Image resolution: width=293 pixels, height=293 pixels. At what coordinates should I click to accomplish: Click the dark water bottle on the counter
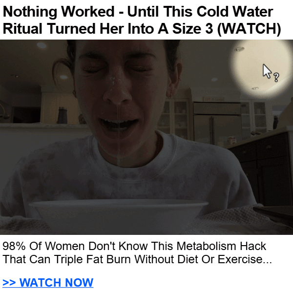pos(62,115)
